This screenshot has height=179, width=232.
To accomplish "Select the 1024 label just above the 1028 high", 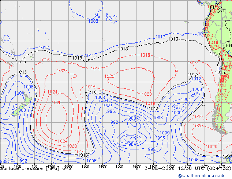I will click(52, 92).
